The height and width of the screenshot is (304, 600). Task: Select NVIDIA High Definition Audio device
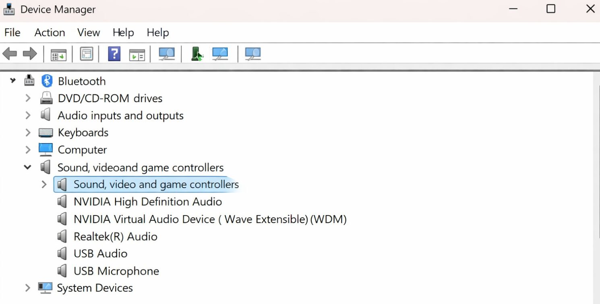coord(147,202)
